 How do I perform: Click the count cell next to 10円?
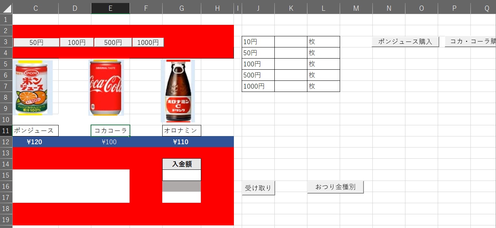point(291,42)
